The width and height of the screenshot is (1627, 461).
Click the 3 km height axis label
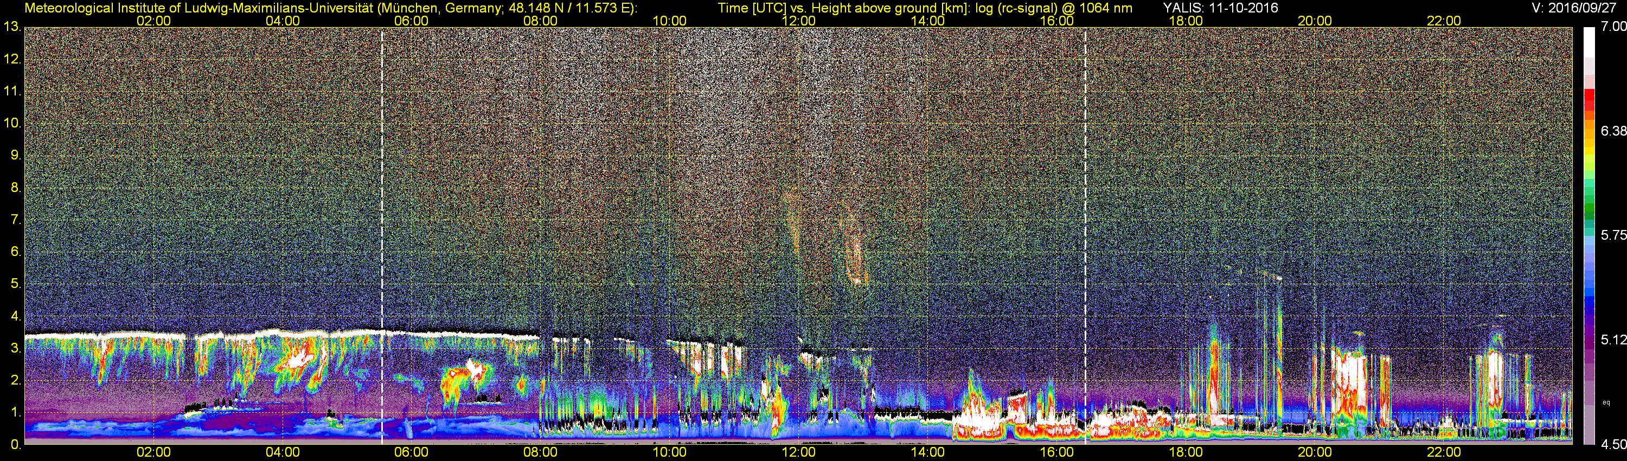click(16, 349)
